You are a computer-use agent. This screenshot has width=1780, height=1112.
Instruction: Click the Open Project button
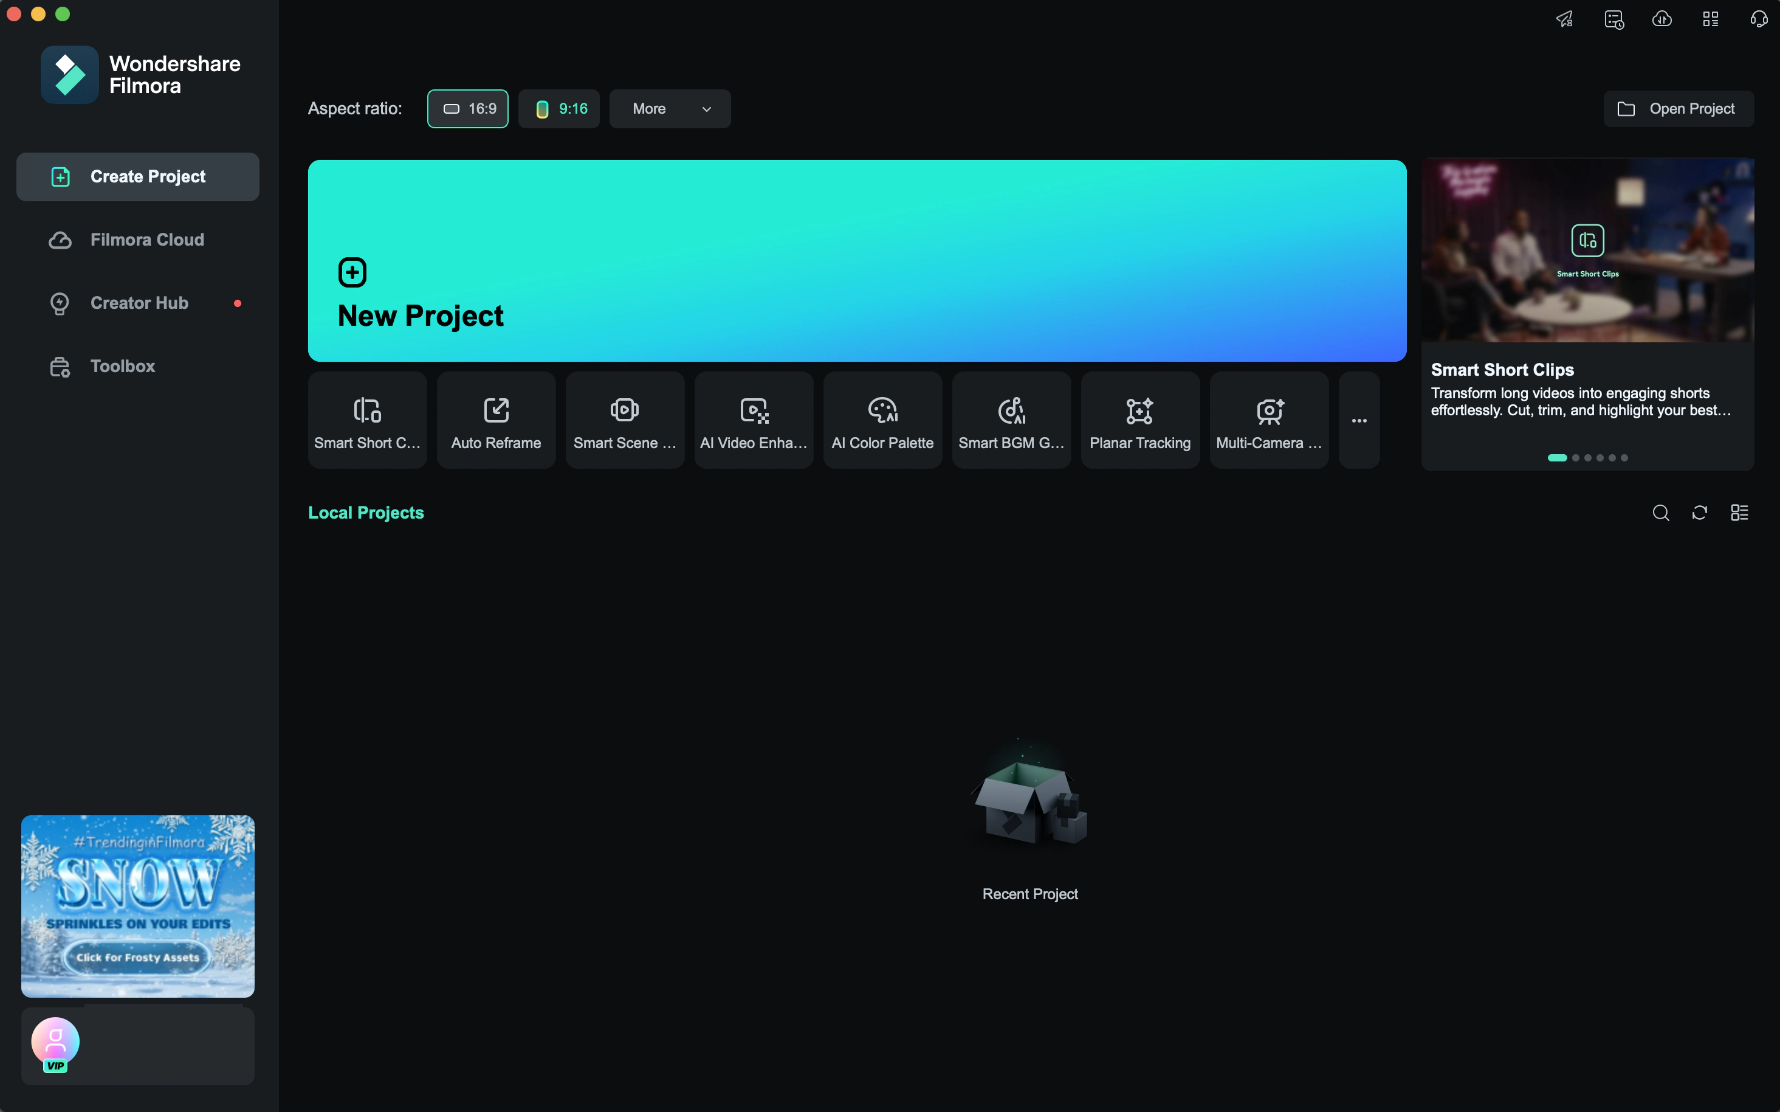[x=1678, y=109]
